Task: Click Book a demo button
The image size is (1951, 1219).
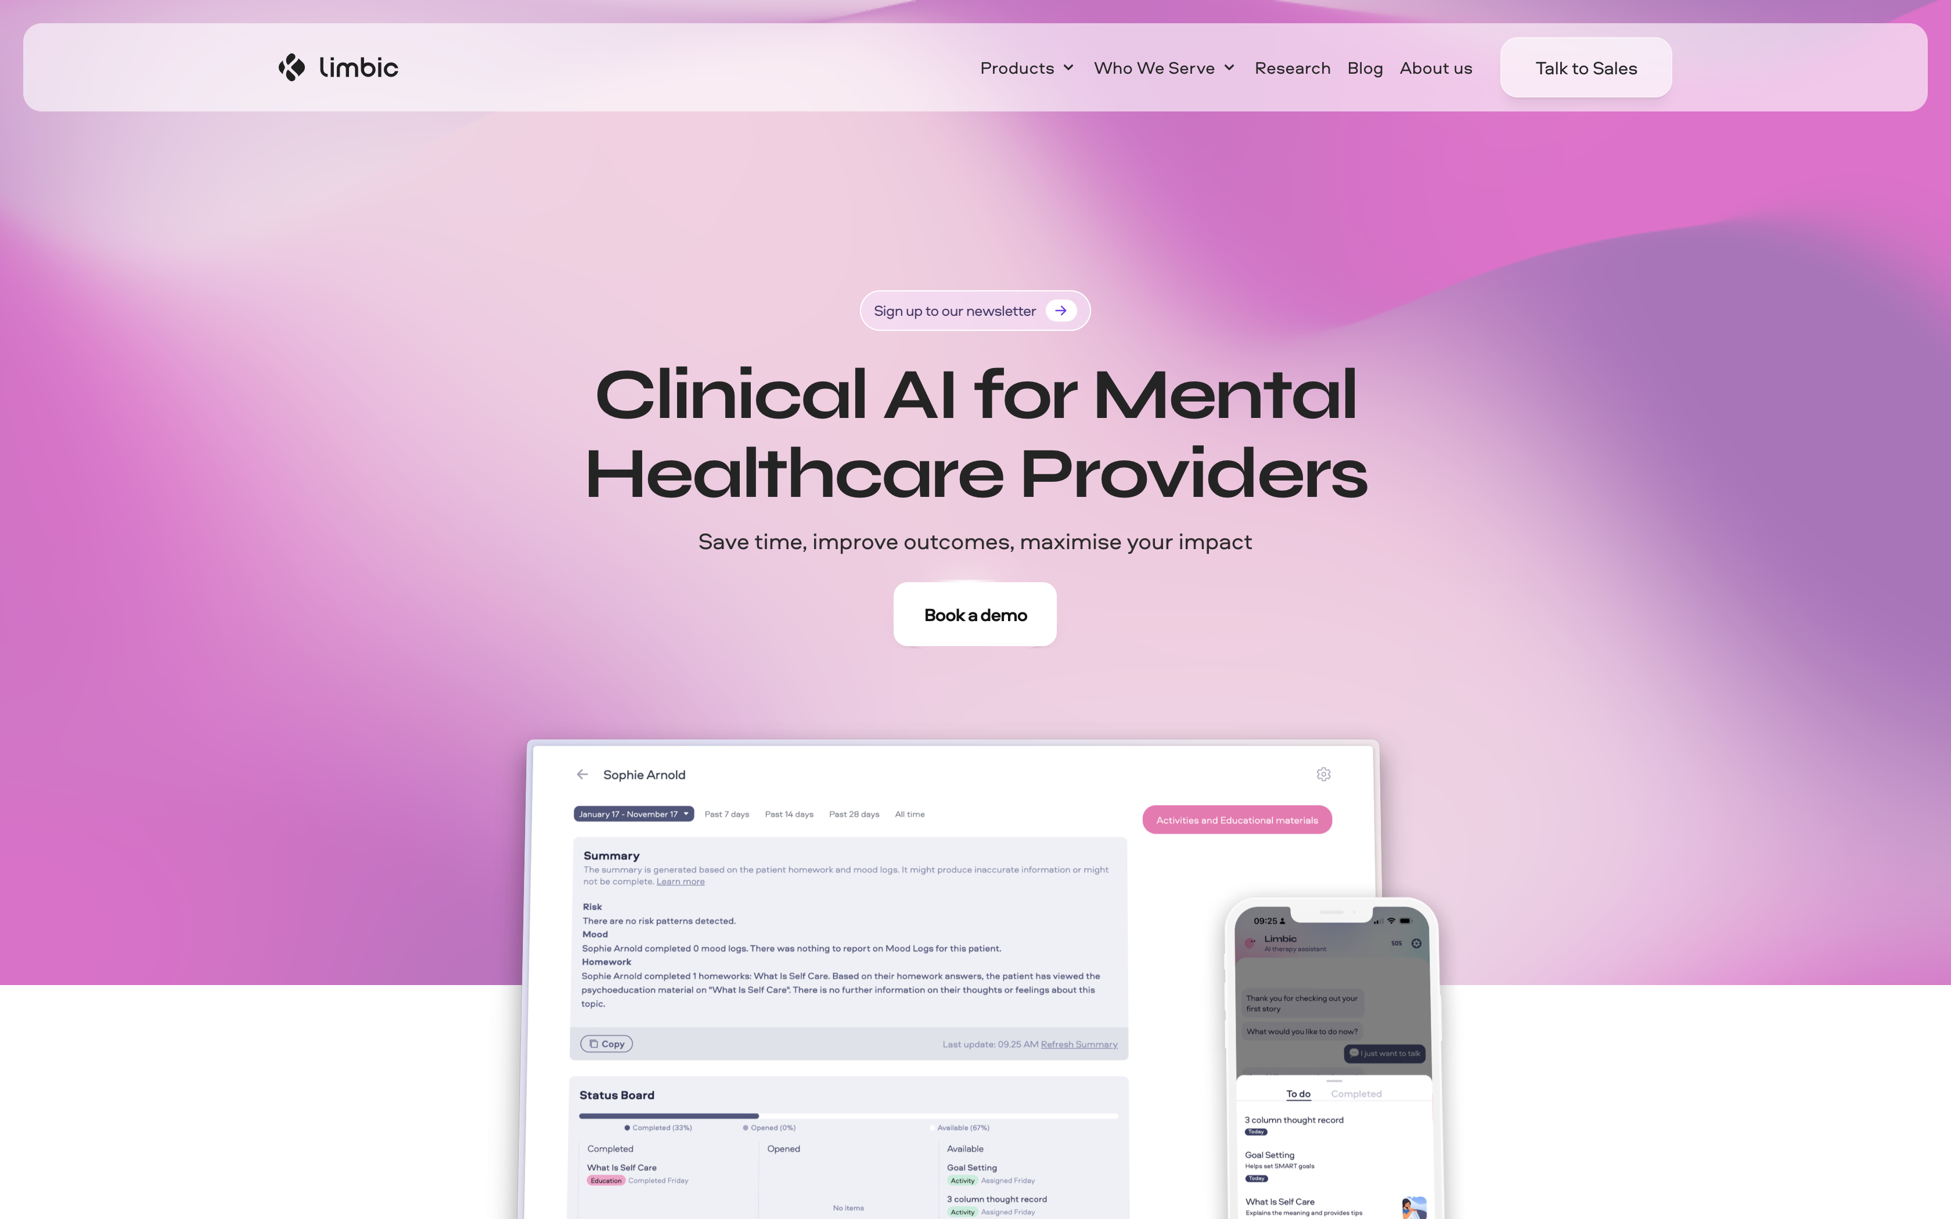Action: coord(975,614)
